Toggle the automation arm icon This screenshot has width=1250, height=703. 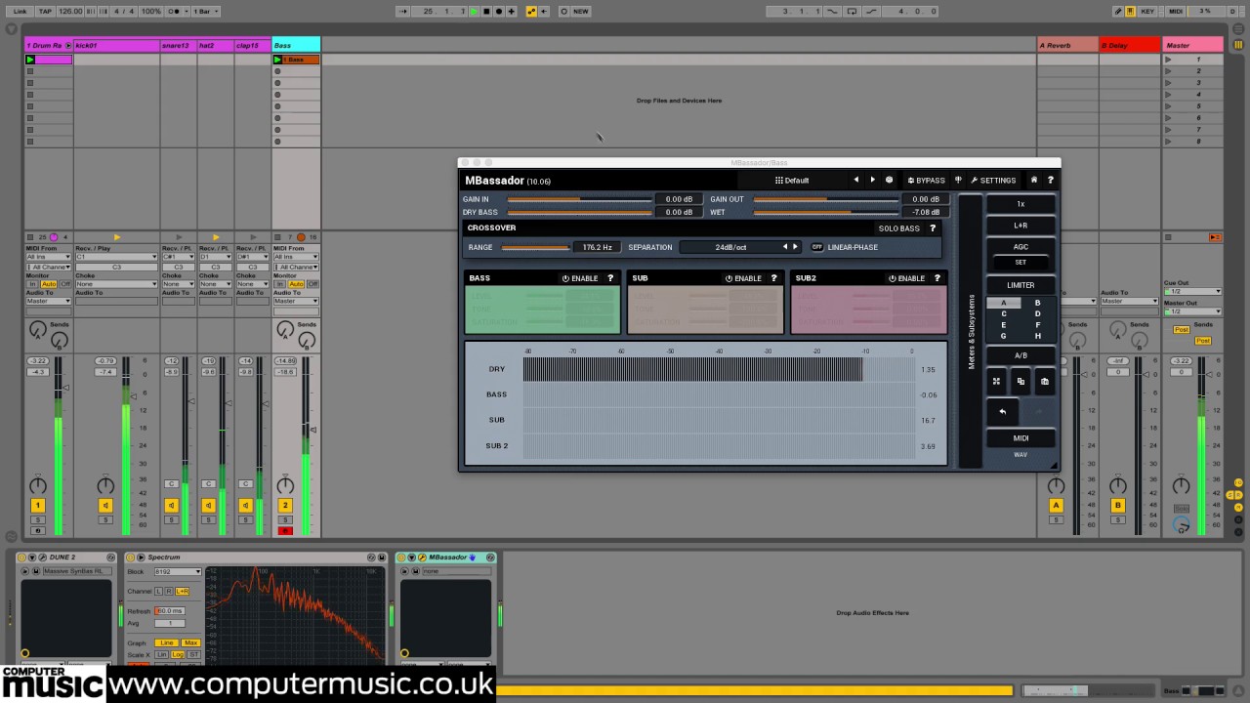coord(531,12)
